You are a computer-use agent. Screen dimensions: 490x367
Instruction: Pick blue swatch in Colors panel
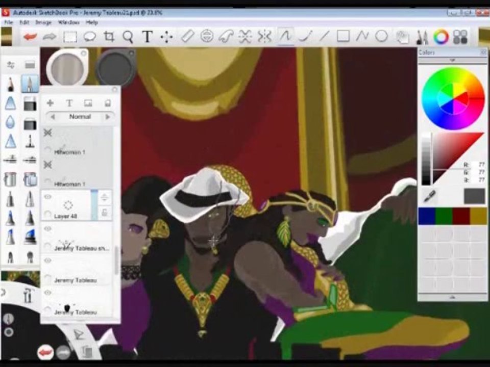(427, 216)
